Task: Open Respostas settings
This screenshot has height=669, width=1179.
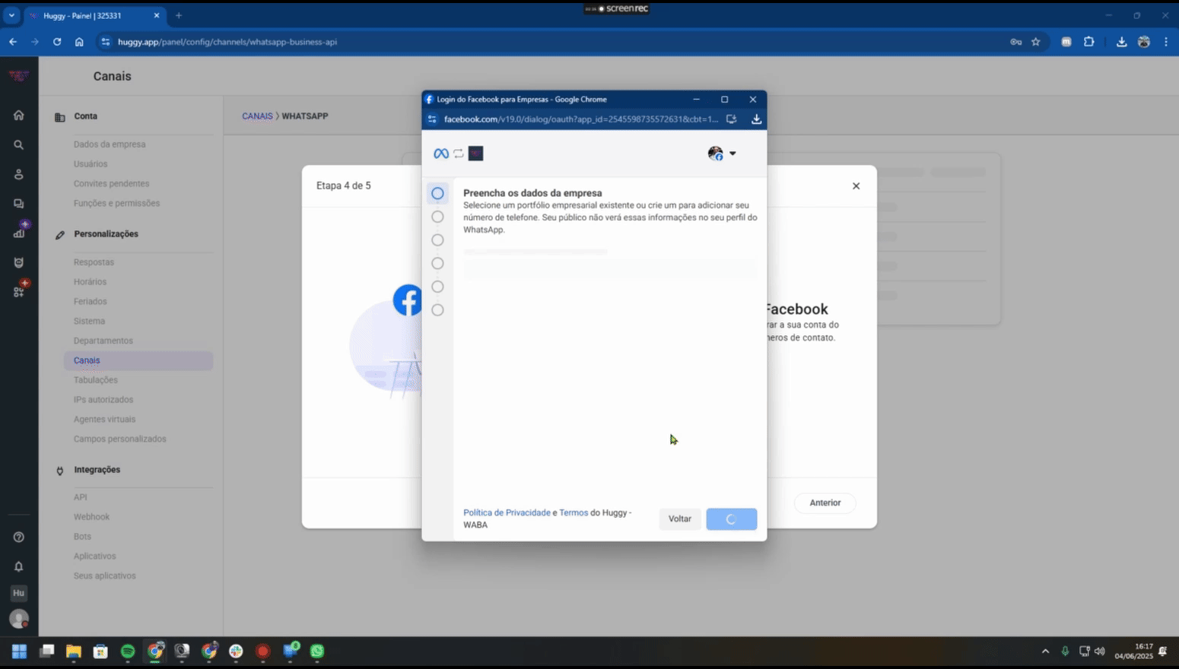Action: [x=94, y=262]
